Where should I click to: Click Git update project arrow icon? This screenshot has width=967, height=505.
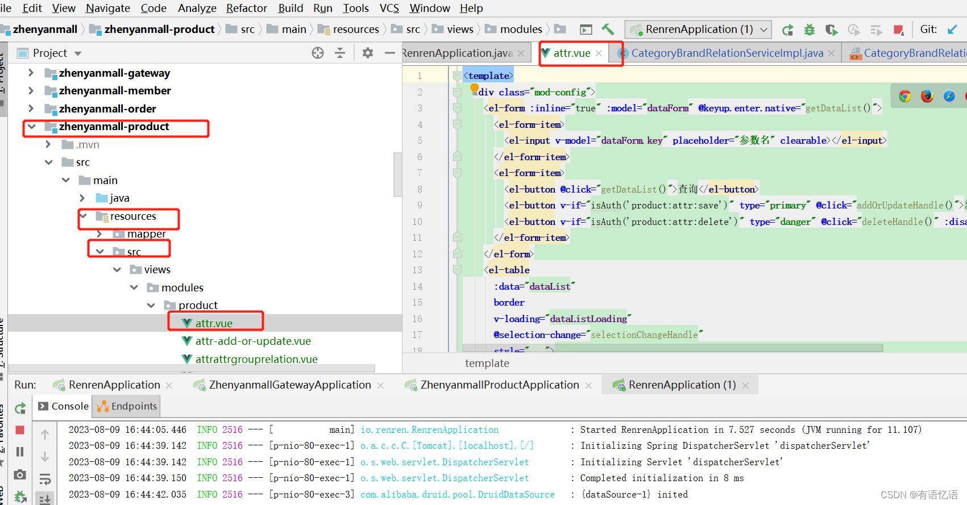(952, 29)
